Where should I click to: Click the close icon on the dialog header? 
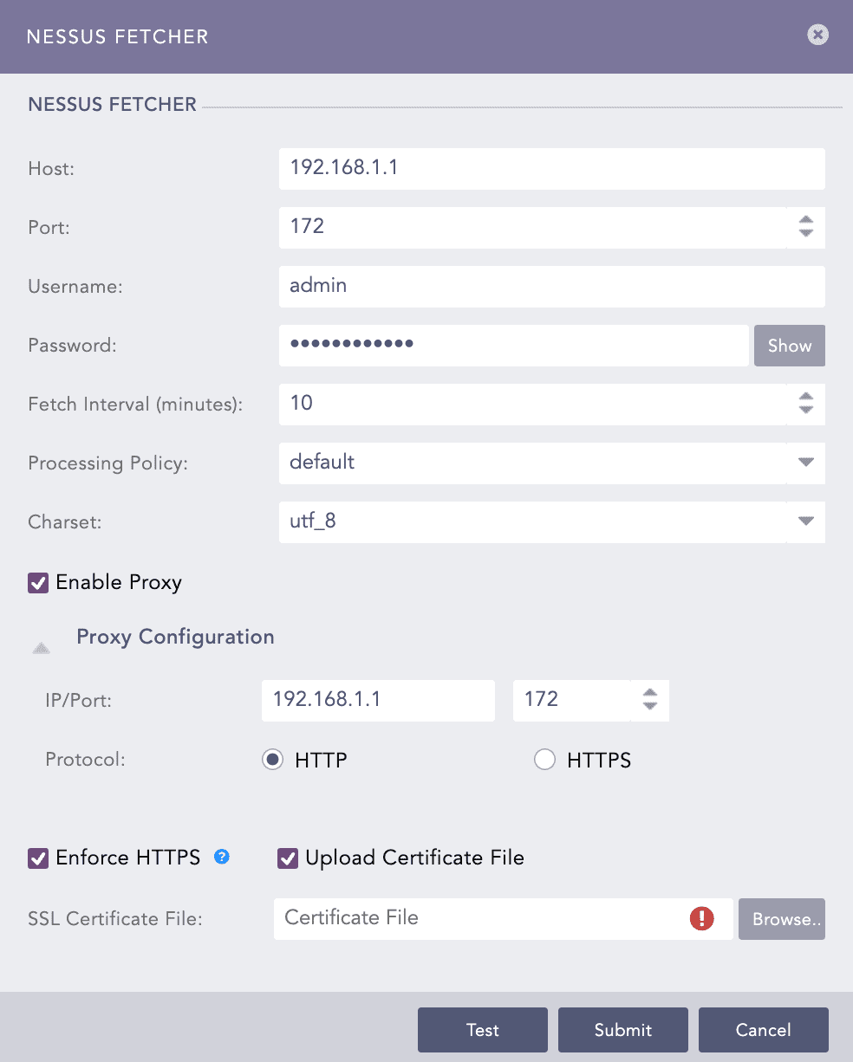pyautogui.click(x=817, y=35)
